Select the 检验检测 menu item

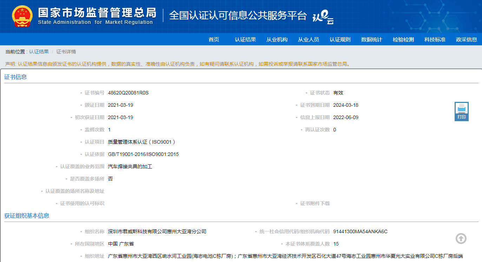coord(403,39)
